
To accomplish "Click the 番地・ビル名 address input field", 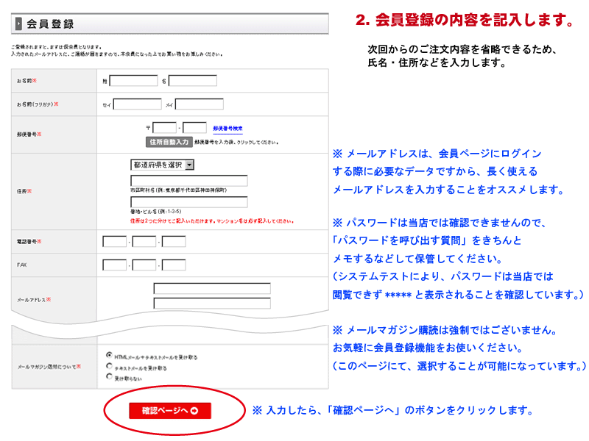I will [x=189, y=202].
